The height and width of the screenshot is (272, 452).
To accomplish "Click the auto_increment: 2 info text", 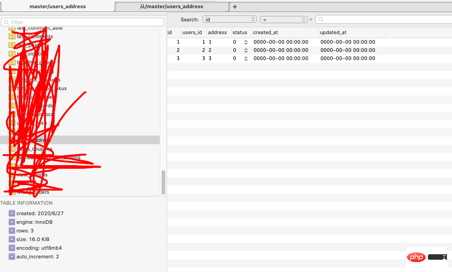I will tap(37, 257).
